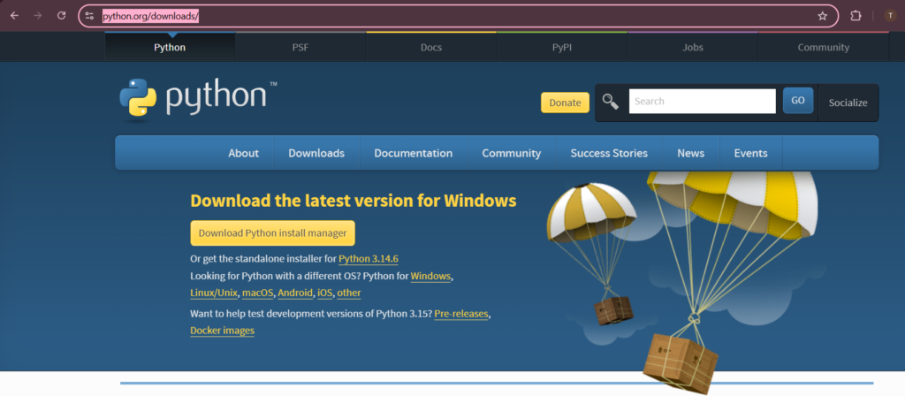
Task: Open the Documentation navigation menu
Action: click(x=414, y=153)
